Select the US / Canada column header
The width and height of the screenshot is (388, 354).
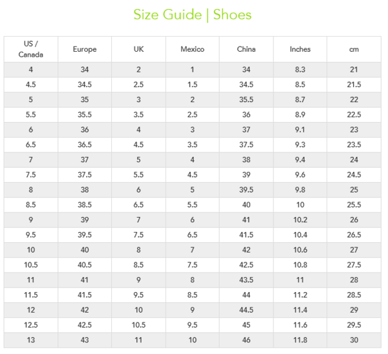click(30, 49)
